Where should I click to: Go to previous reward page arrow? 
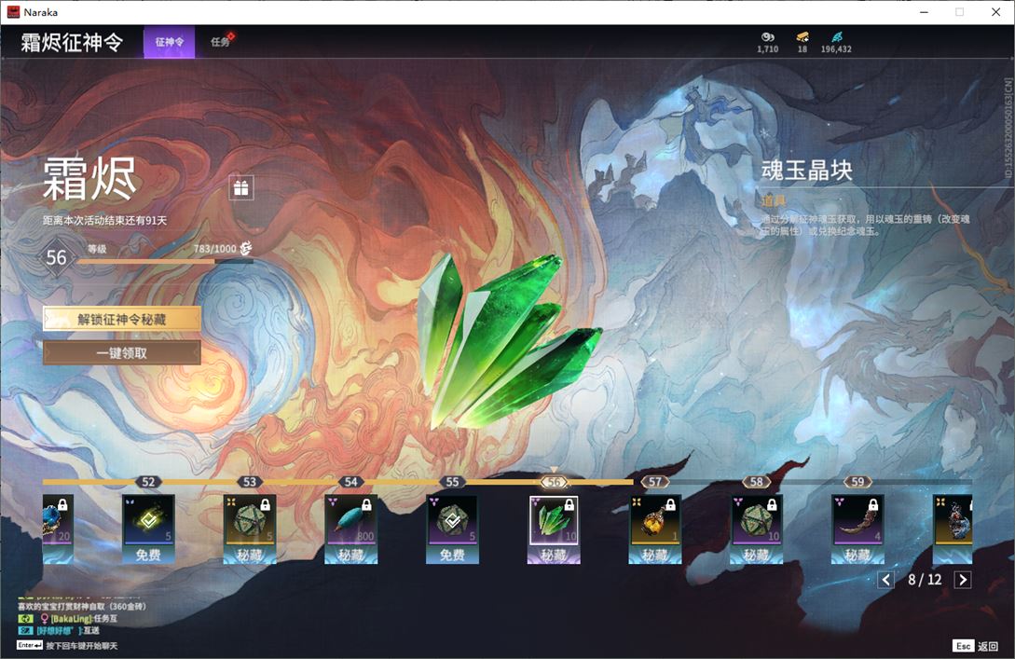pyautogui.click(x=886, y=580)
